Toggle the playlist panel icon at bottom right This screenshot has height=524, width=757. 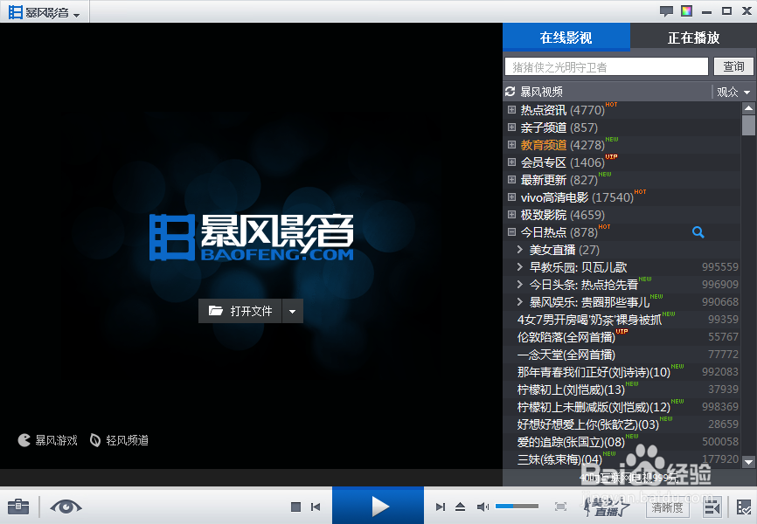(x=712, y=507)
